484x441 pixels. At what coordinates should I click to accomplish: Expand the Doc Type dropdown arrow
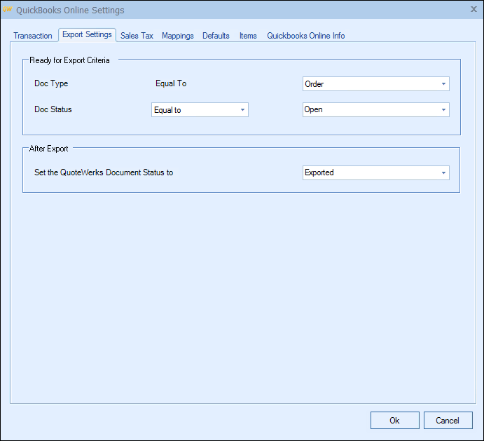click(443, 84)
